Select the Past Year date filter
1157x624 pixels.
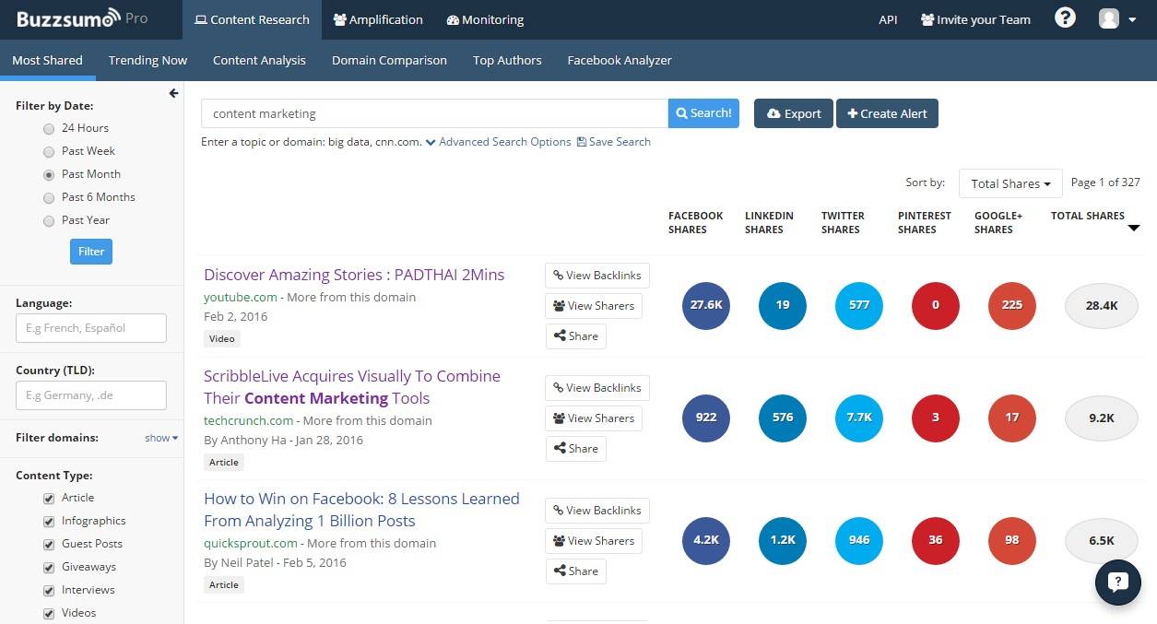[x=49, y=220]
